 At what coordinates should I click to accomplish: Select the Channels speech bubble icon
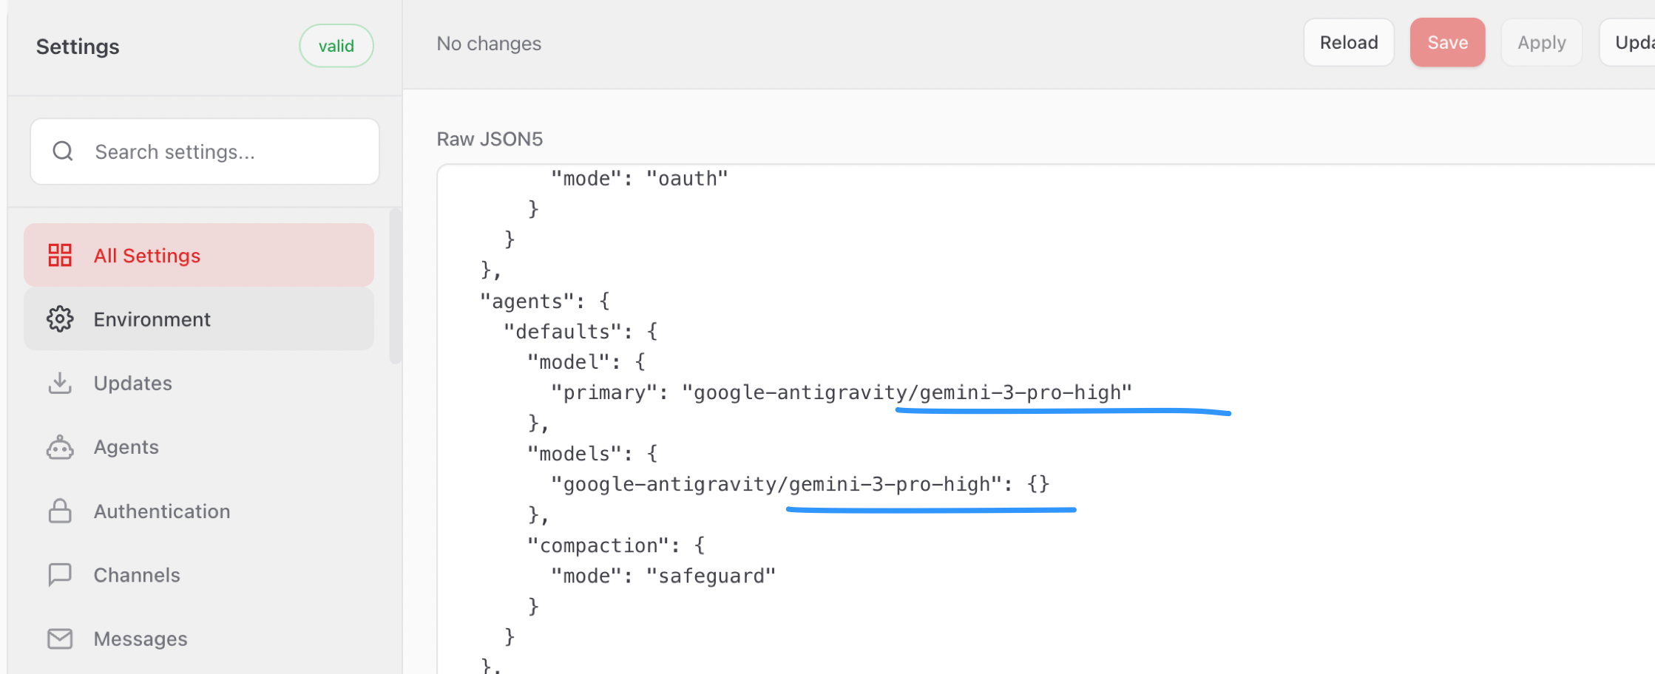(x=60, y=575)
